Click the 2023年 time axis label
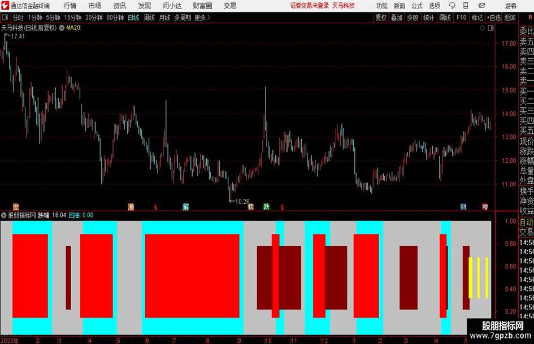 10,341
